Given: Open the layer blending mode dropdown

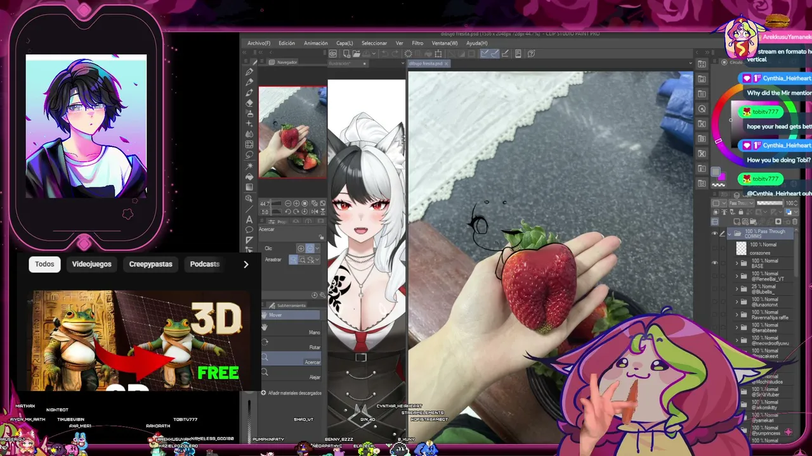Looking at the screenshot, I should coord(740,203).
